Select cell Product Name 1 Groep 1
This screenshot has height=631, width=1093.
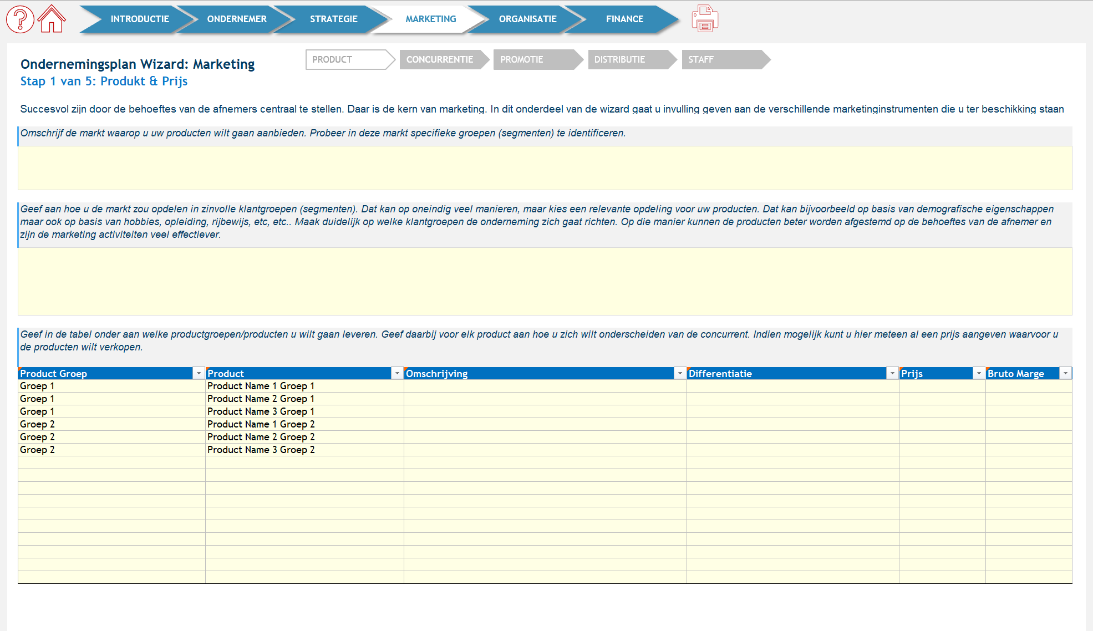pos(304,386)
